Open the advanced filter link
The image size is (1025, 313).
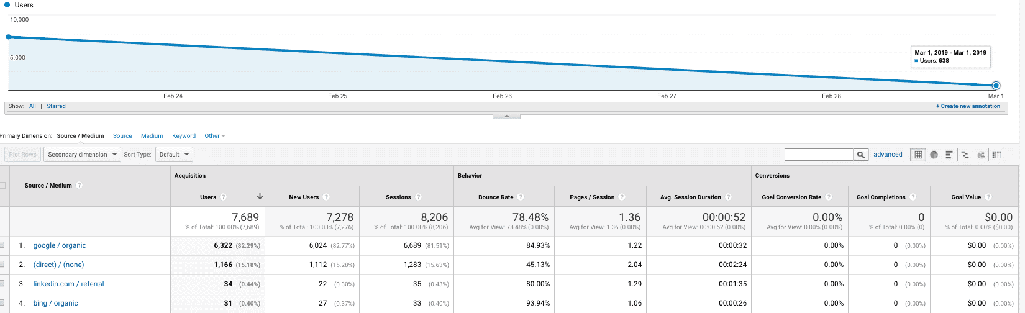coord(888,155)
